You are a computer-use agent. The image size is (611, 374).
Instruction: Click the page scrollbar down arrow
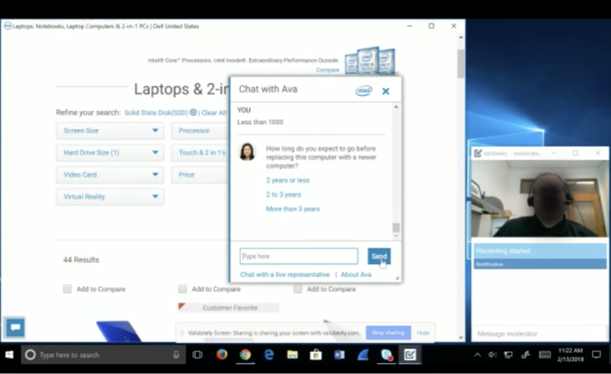click(x=461, y=338)
